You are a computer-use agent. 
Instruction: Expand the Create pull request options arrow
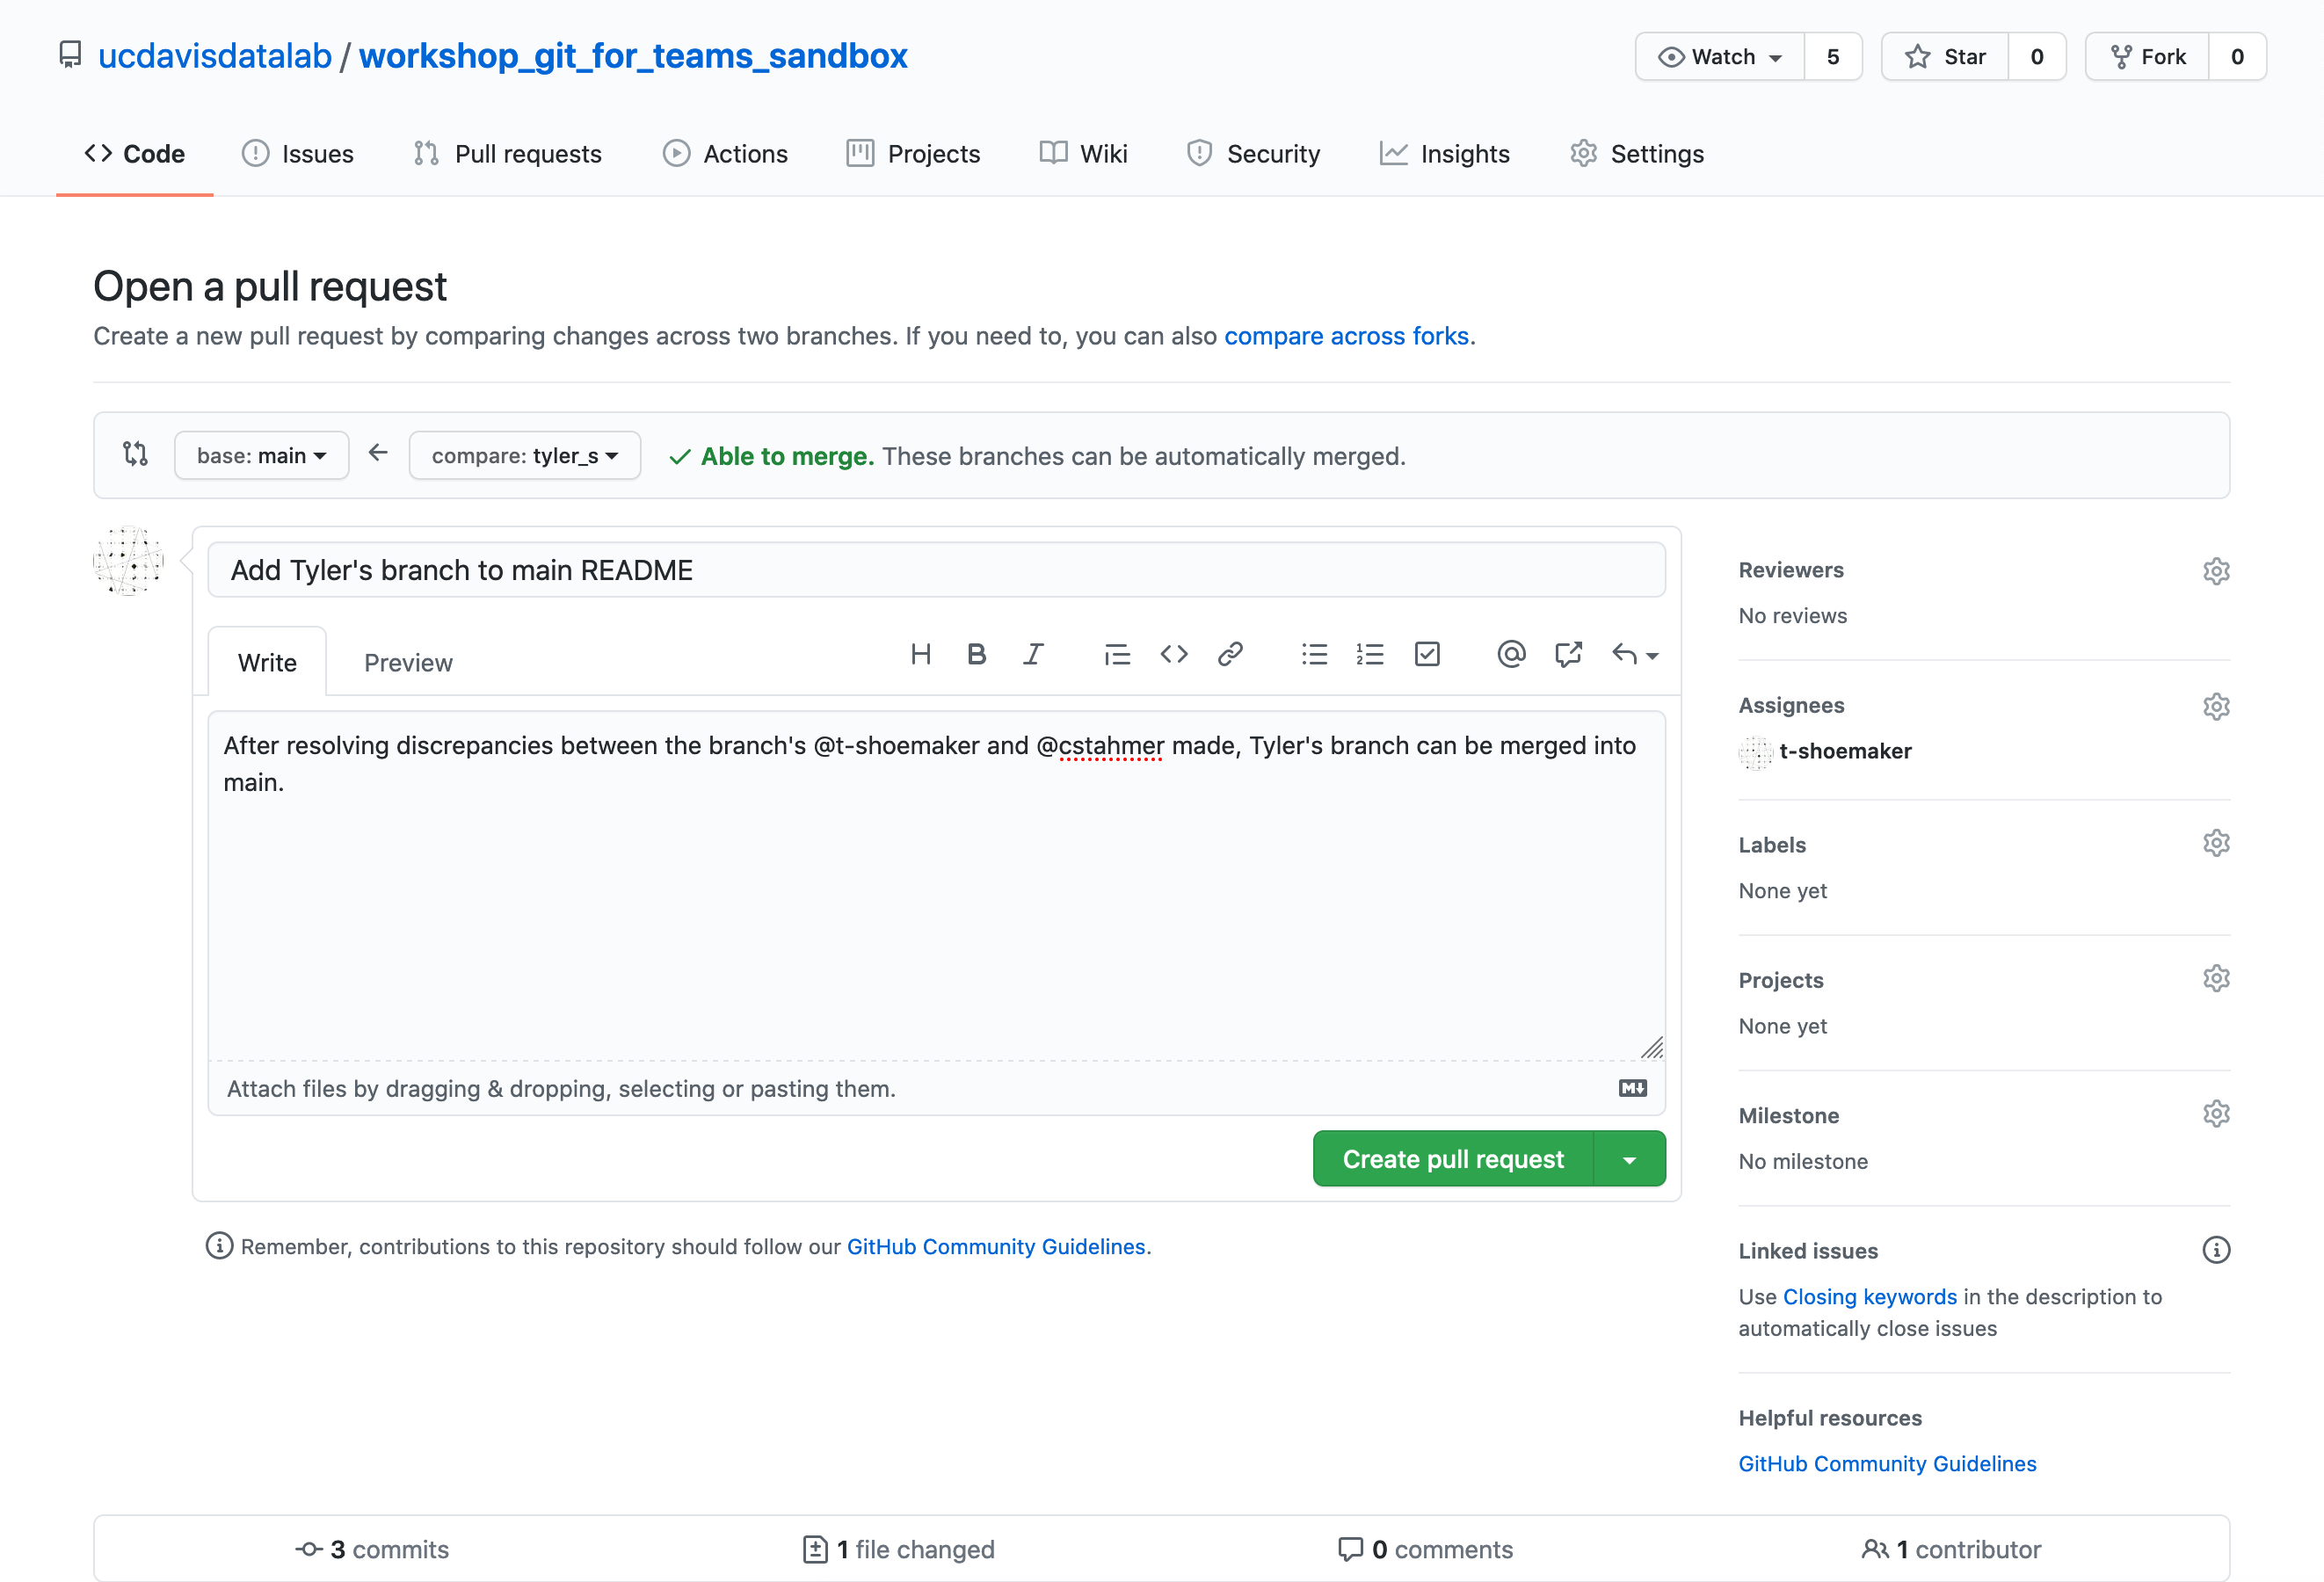(x=1629, y=1159)
